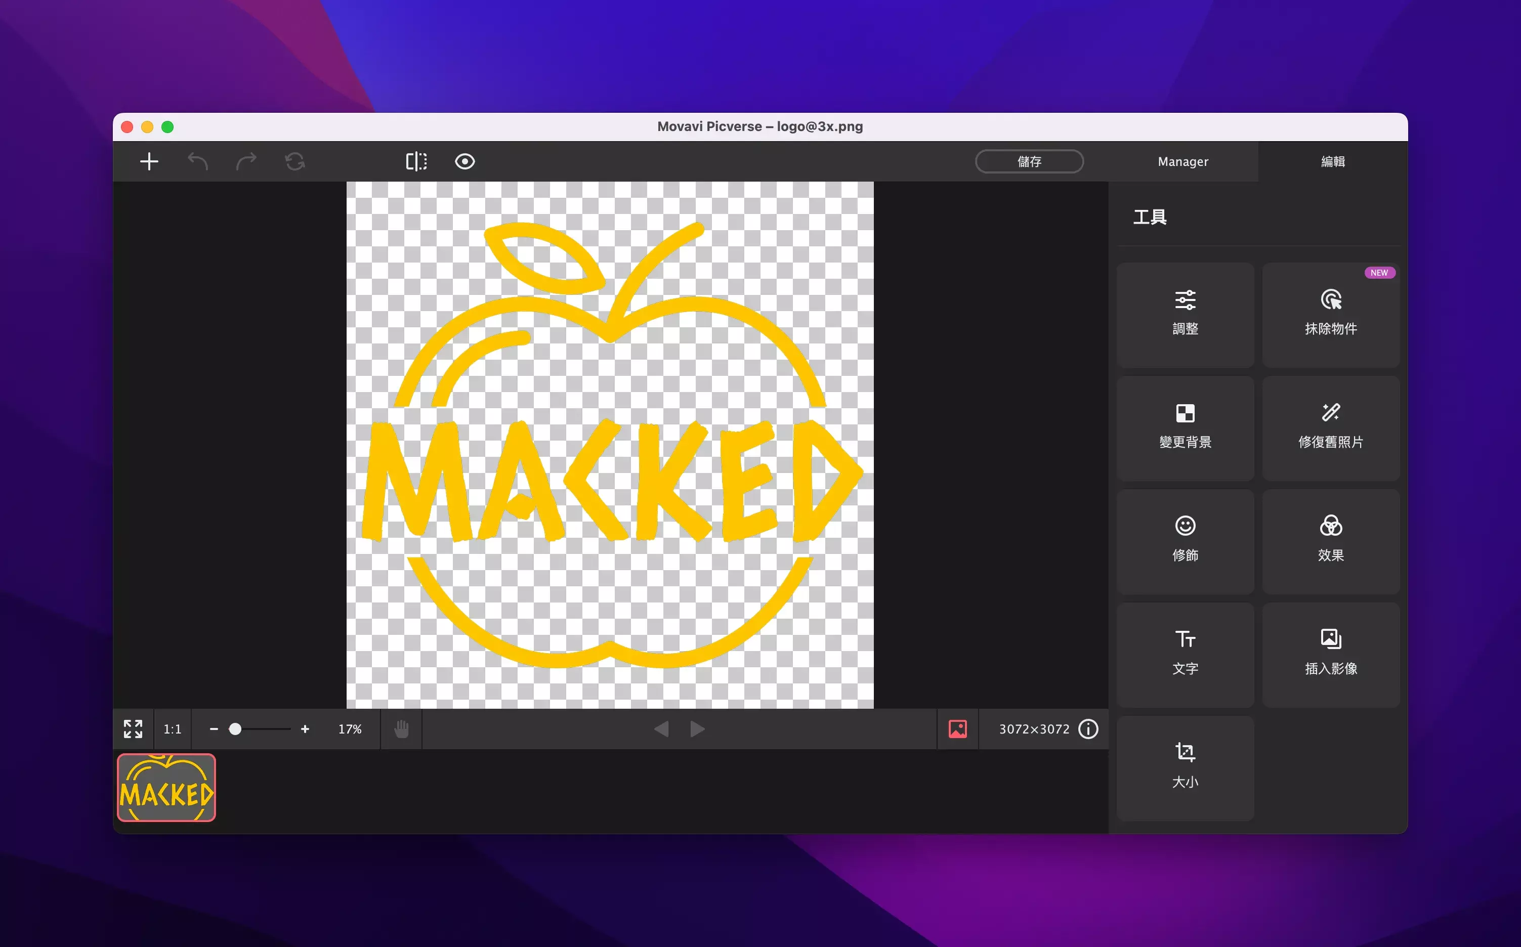Open the 文字 text tool
This screenshot has width=1521, height=947.
[1185, 655]
